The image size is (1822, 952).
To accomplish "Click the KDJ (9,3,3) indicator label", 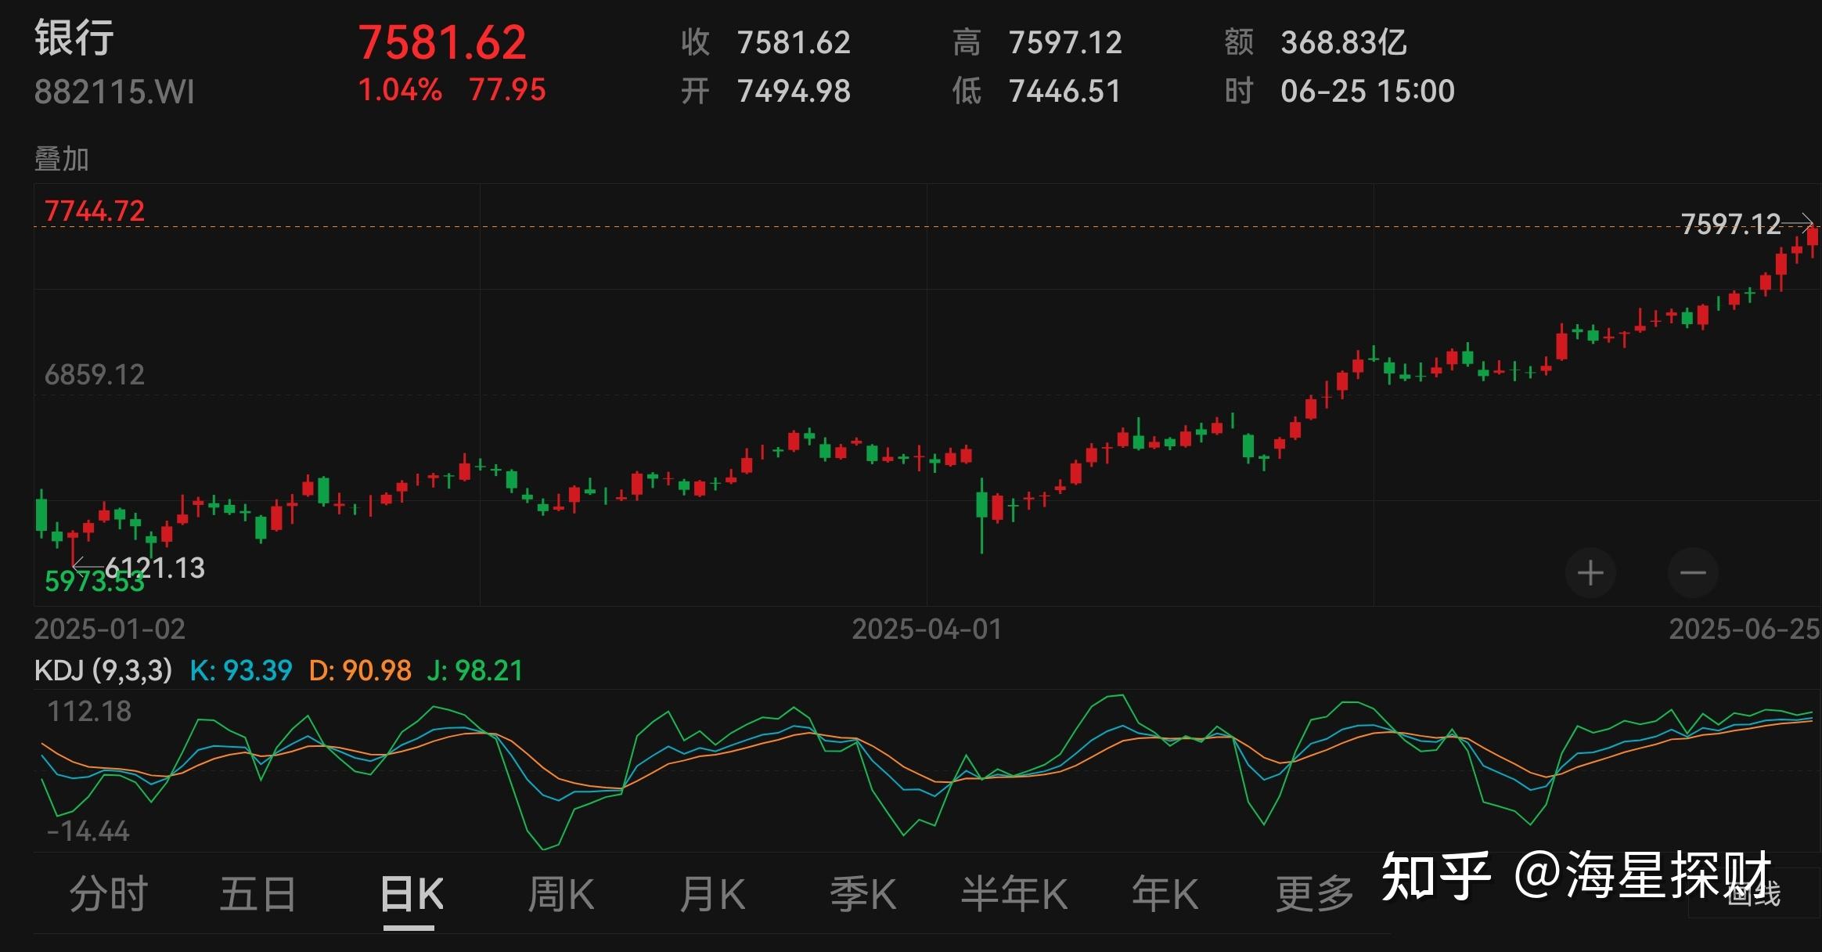I will pyautogui.click(x=102, y=669).
